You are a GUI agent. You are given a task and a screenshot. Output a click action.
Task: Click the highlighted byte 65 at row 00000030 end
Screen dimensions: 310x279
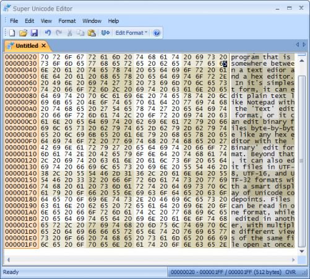pyautogui.click(x=223, y=63)
